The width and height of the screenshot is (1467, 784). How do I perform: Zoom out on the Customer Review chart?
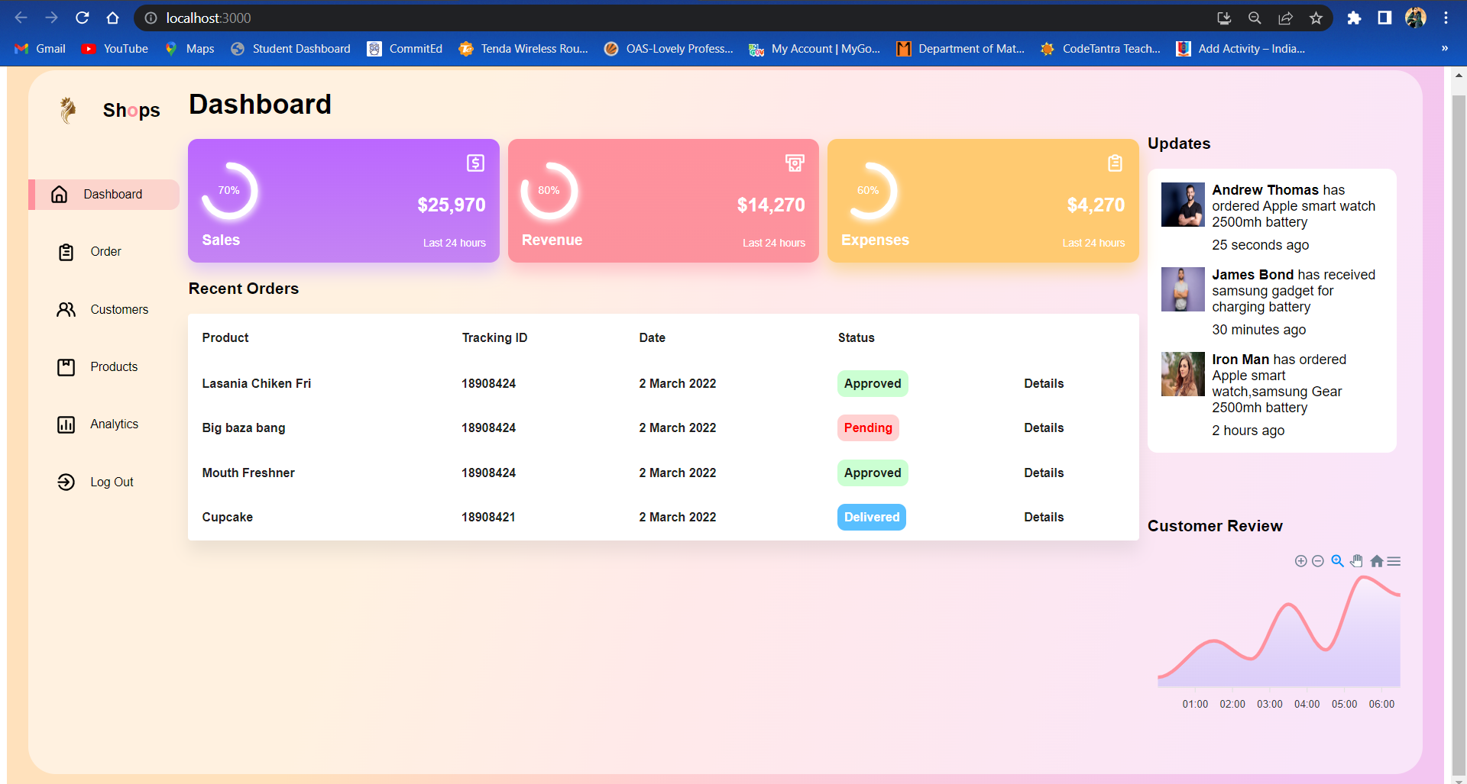pyautogui.click(x=1319, y=561)
